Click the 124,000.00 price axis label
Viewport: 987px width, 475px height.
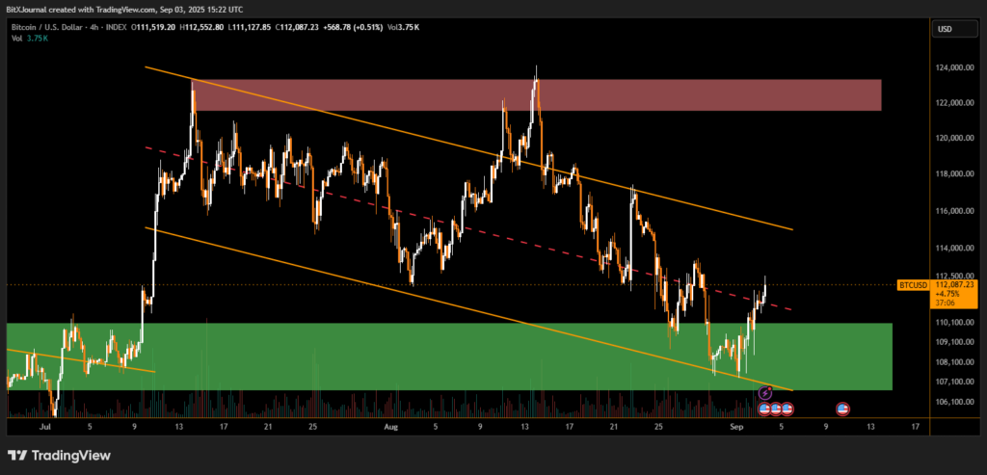[x=954, y=67]
